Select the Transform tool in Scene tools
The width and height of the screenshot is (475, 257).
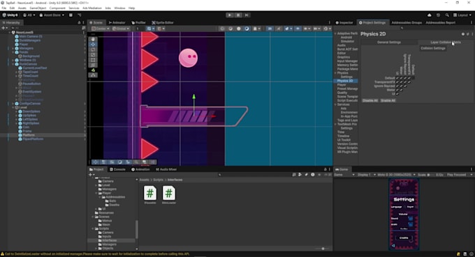(93, 65)
